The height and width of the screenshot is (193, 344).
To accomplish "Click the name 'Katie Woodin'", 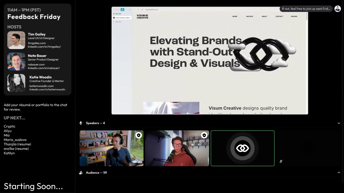I will pyautogui.click(x=41, y=77).
